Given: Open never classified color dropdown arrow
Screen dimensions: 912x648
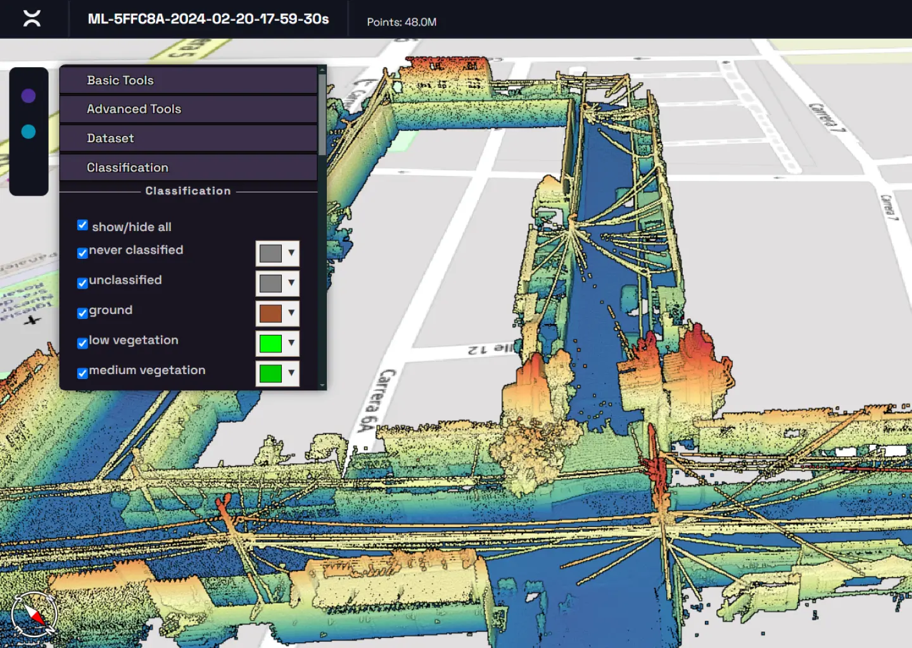Looking at the screenshot, I should 291,253.
